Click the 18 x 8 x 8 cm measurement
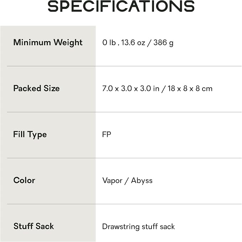Image resolution: width=242 pixels, height=242 pixels. click(190, 89)
